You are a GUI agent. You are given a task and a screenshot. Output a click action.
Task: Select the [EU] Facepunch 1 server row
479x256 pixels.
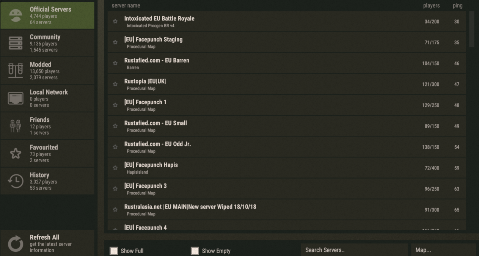(x=265, y=105)
